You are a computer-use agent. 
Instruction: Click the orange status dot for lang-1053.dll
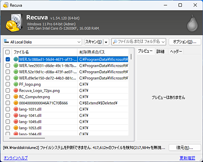point(16,128)
